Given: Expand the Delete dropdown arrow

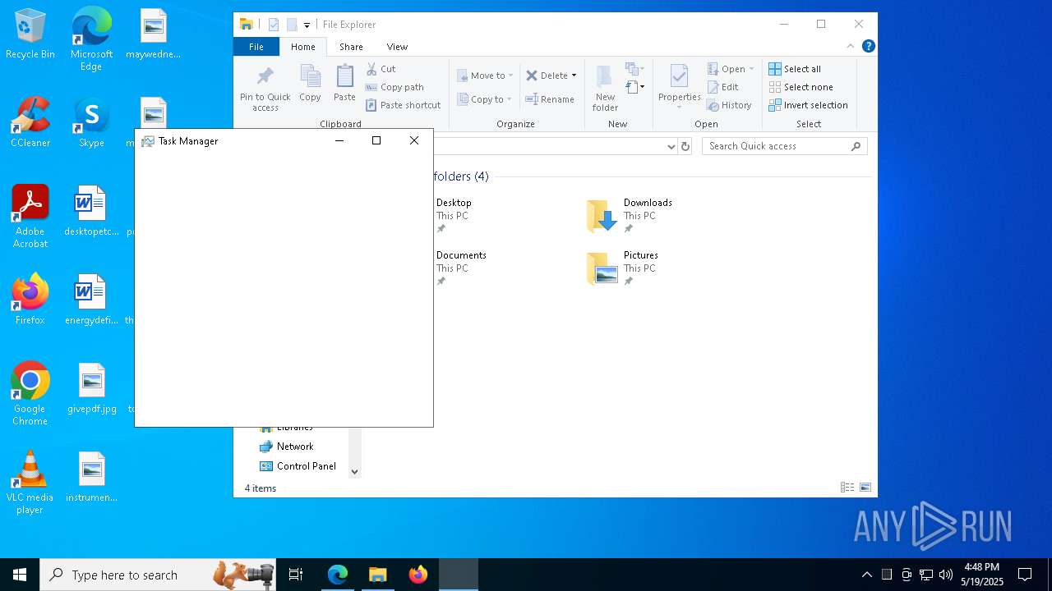Looking at the screenshot, I should coord(574,76).
